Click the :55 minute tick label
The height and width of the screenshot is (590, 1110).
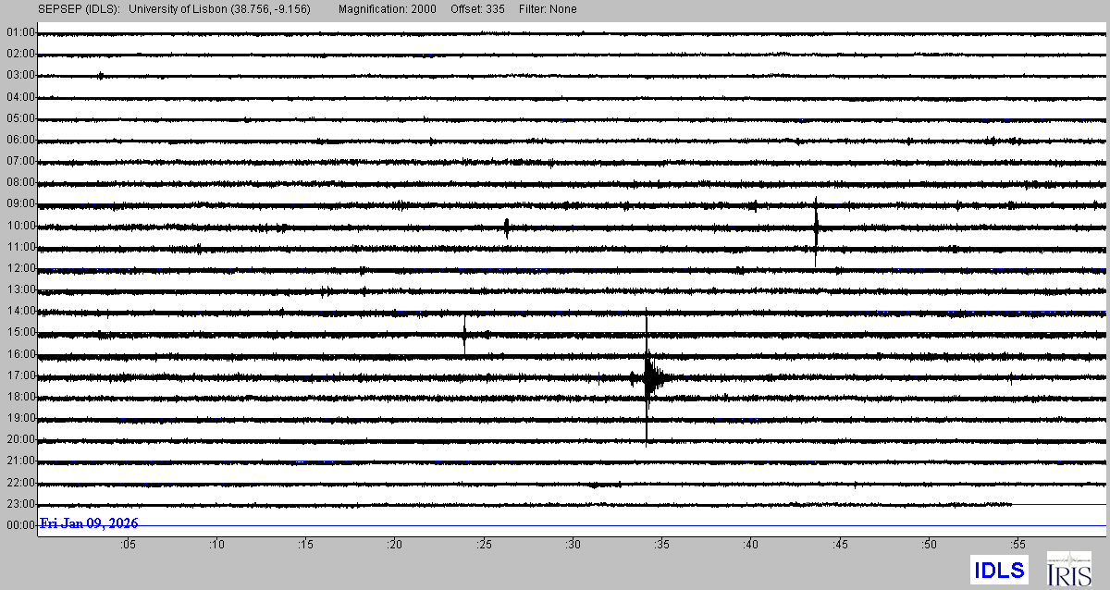(1017, 545)
